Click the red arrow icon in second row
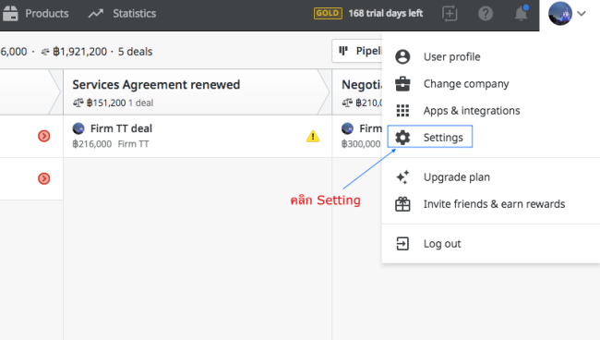The height and width of the screenshot is (340, 600). click(x=44, y=178)
